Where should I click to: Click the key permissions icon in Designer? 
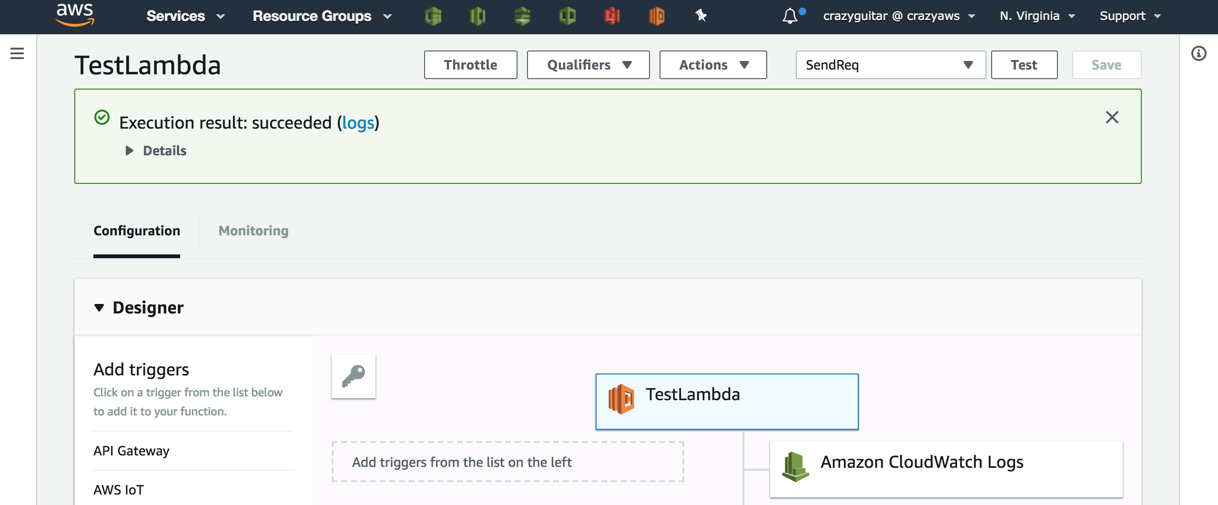click(354, 376)
